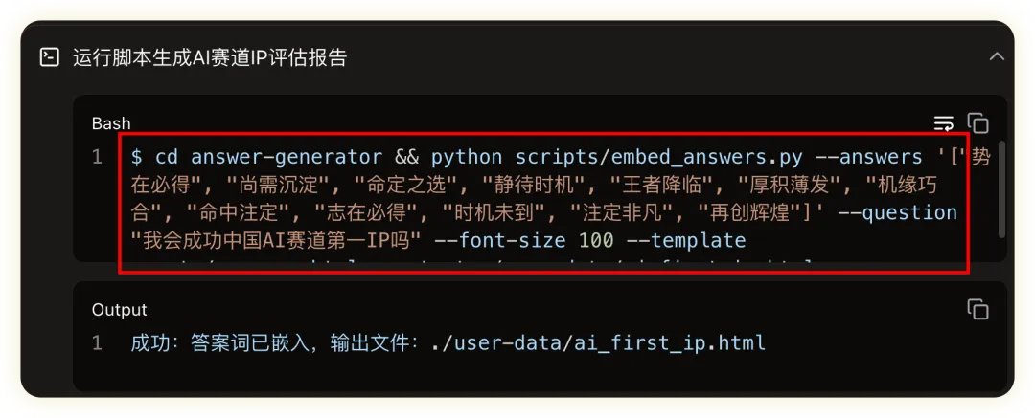Collapse the script run panel chevron

click(x=997, y=56)
